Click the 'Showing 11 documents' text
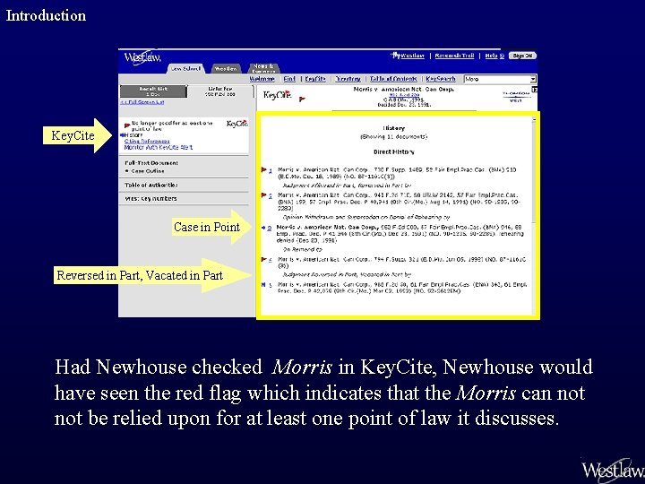Viewport: 645px width, 484px height. tap(393, 136)
